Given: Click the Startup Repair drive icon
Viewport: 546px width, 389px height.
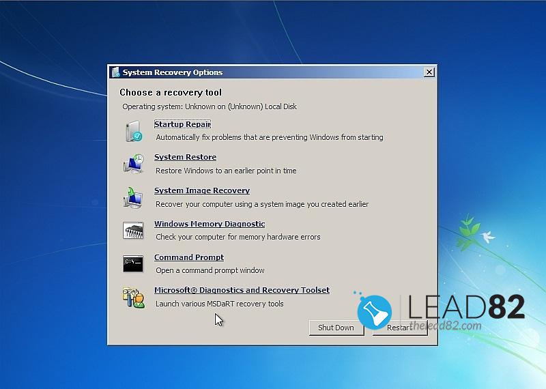Looking at the screenshot, I should pos(133,131).
